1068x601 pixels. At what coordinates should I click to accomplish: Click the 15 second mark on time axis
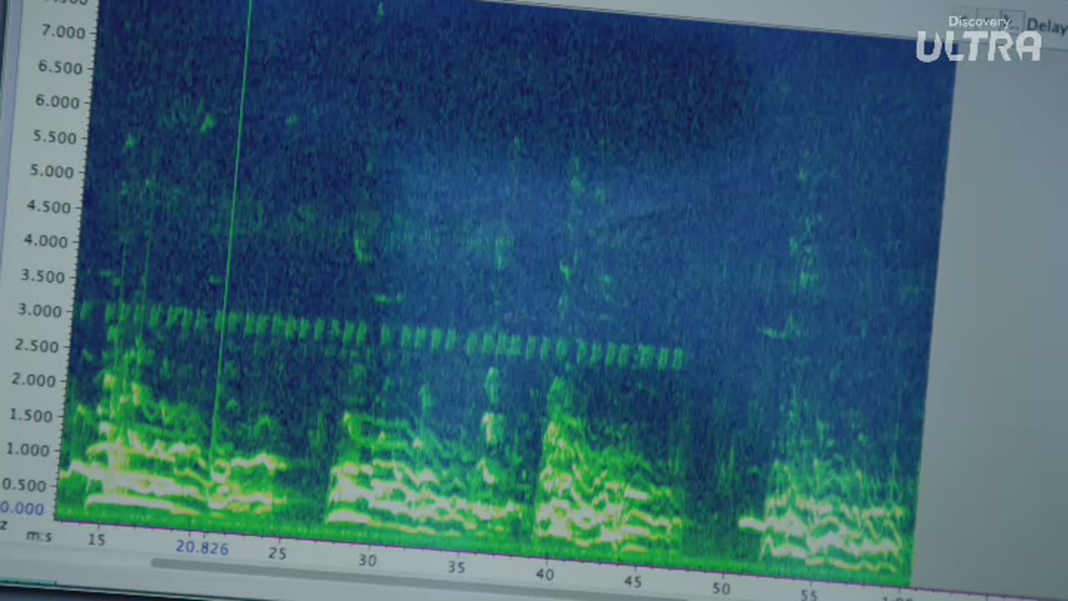pyautogui.click(x=97, y=540)
